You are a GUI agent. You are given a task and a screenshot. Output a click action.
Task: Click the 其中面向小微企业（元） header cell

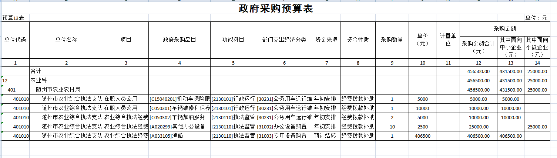[537, 47]
